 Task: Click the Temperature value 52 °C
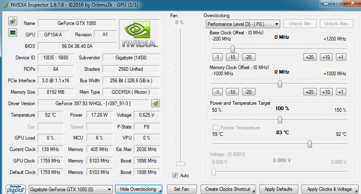coord(50,115)
